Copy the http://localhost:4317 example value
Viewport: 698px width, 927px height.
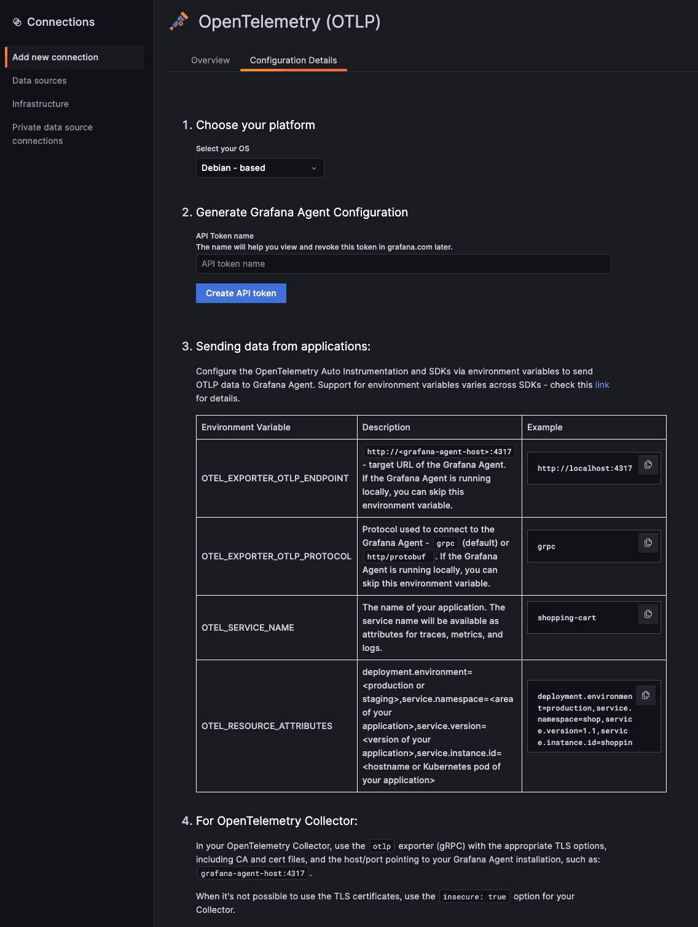coord(648,465)
